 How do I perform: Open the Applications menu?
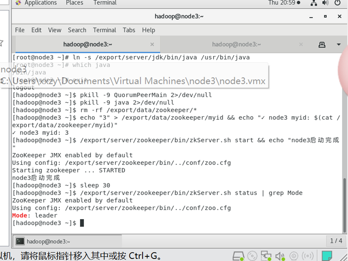coord(36,3)
